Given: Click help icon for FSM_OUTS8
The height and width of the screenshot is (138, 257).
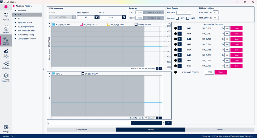Looking at the screenshot, I should pos(180,66).
